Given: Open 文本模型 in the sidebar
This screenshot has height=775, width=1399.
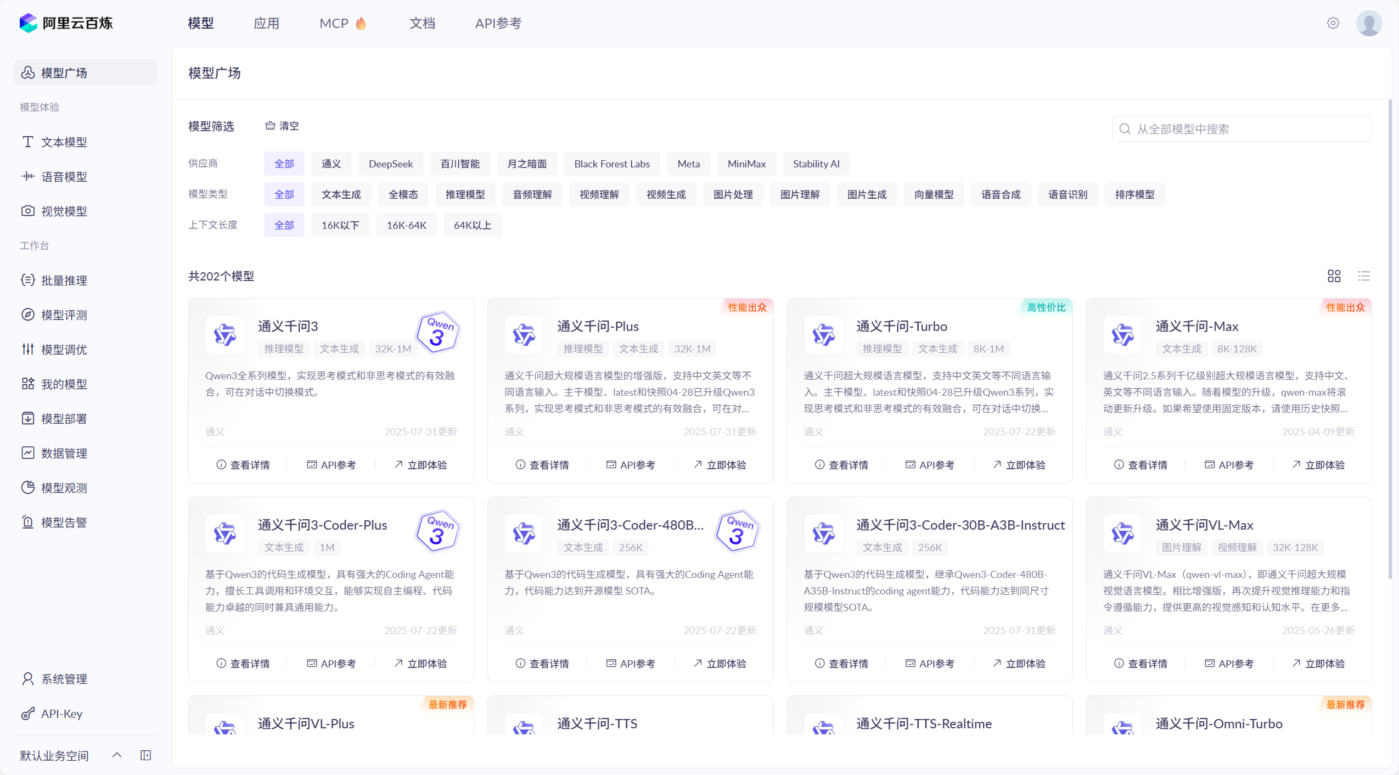Looking at the screenshot, I should pos(85,142).
